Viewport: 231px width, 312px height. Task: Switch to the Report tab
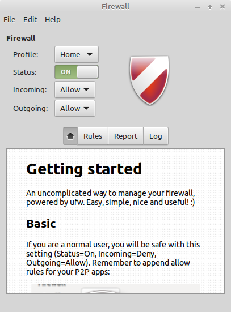(x=125, y=136)
